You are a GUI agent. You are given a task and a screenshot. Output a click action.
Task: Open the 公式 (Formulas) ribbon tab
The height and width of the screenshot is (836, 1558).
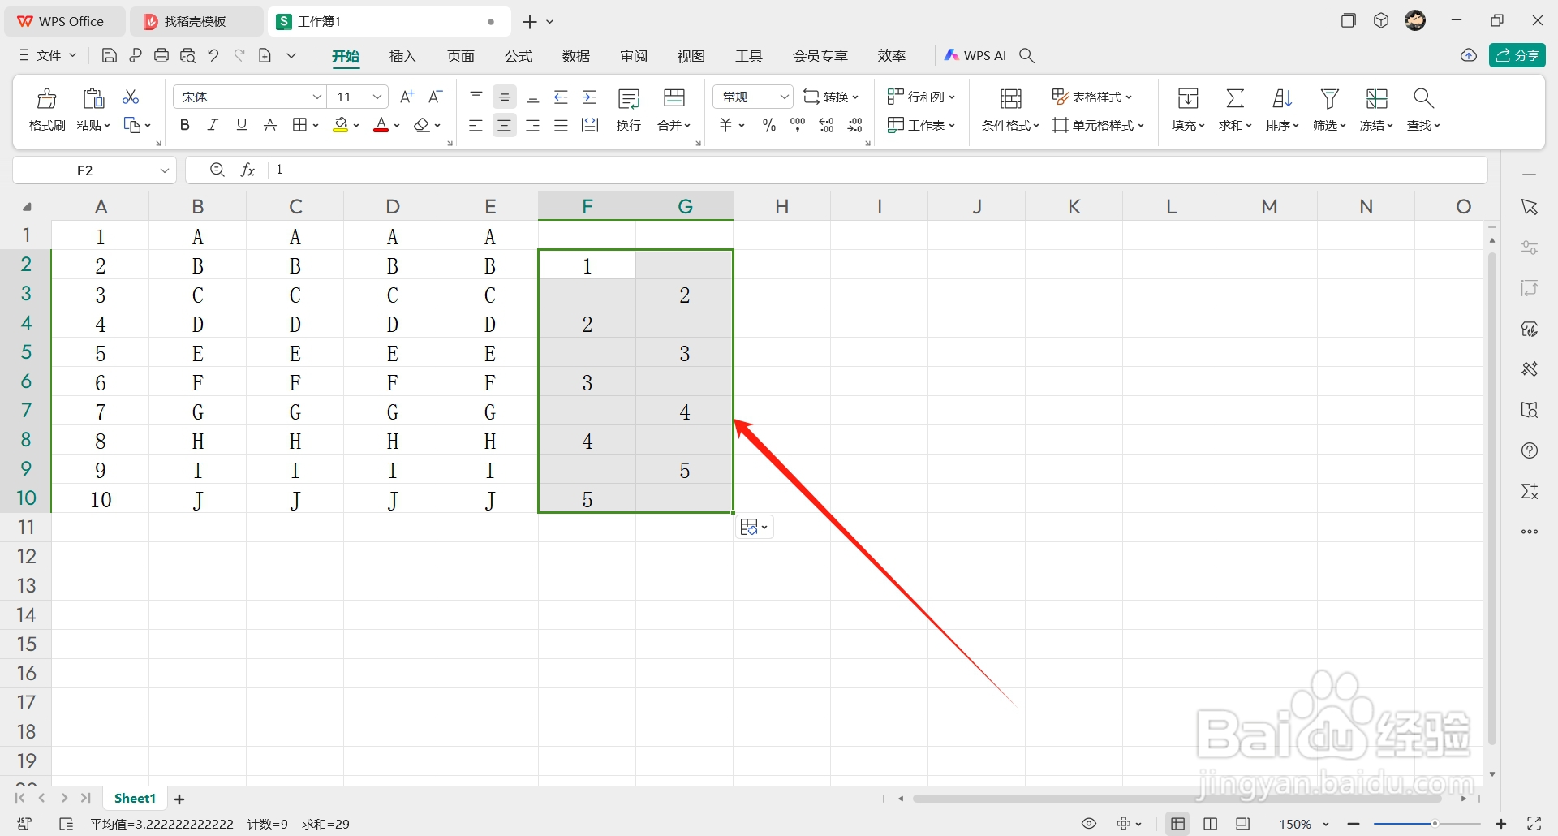pyautogui.click(x=518, y=56)
